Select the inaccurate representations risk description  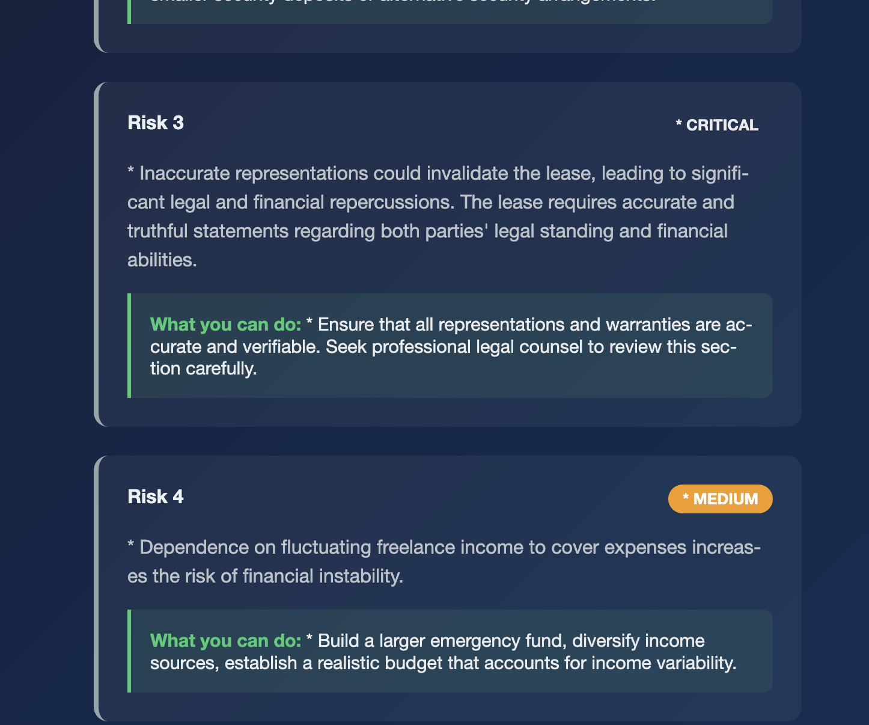click(x=438, y=216)
